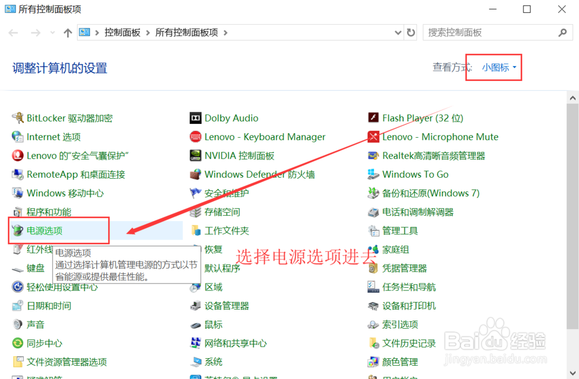Click the 日期和时间 icon

tap(18, 306)
